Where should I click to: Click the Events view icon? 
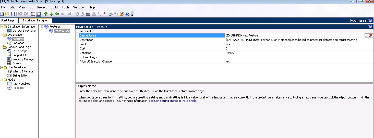point(9,63)
